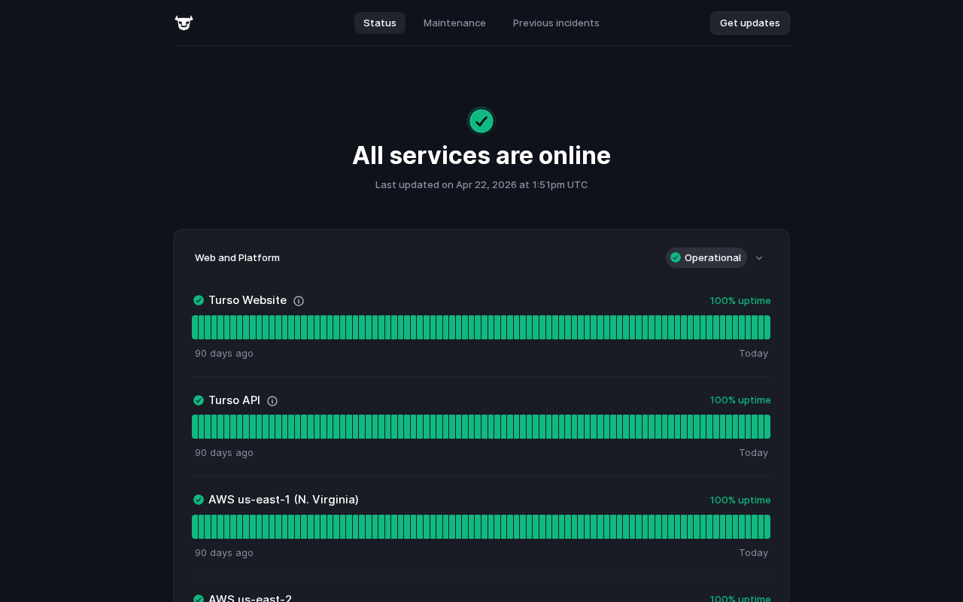This screenshot has height=602, width=963.
Task: Click the green check in the Operational badge
Action: (x=676, y=257)
